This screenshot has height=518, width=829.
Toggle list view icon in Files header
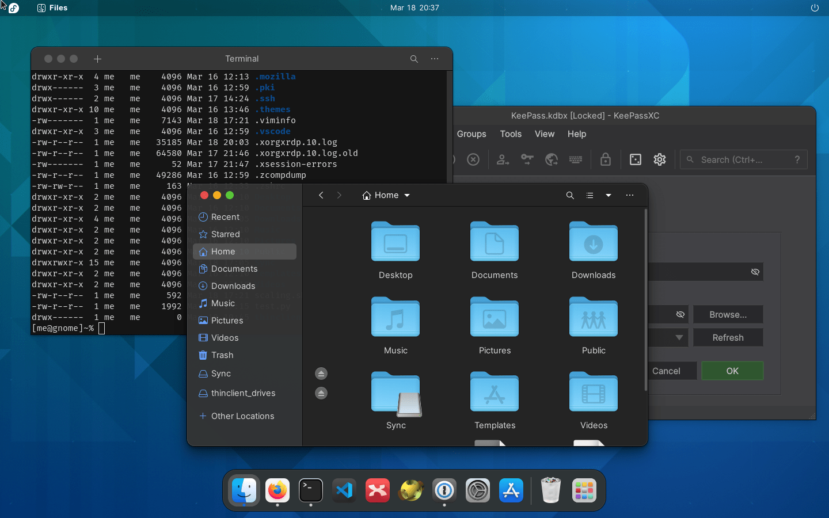[590, 195]
